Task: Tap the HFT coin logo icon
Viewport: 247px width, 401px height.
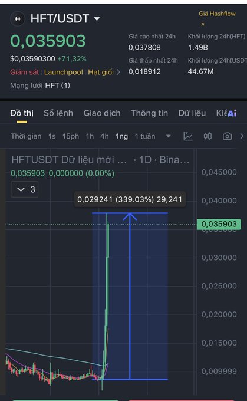Action: tap(18, 19)
